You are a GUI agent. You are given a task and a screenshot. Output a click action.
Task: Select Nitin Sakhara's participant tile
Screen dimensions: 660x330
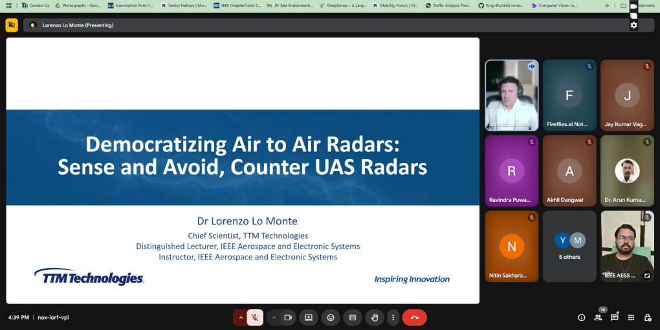coord(512,247)
